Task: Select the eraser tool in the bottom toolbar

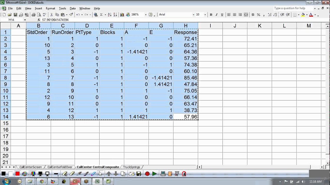Action: coord(72,174)
